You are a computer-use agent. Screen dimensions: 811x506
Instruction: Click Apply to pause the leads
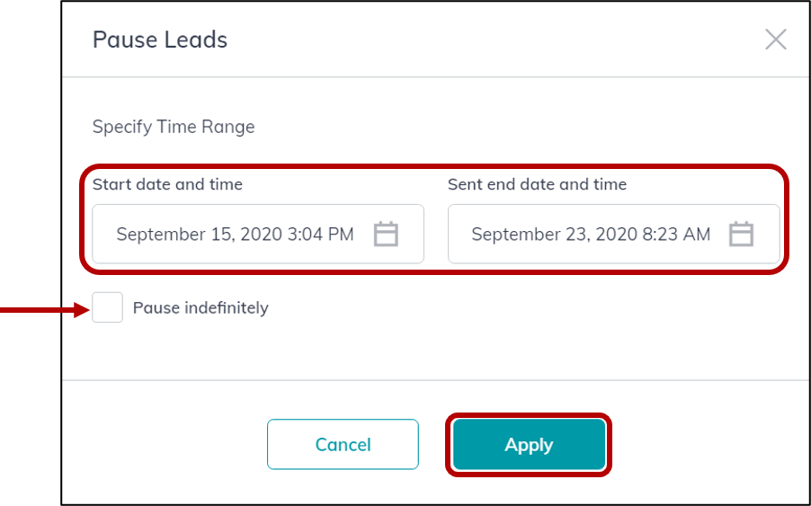click(529, 445)
